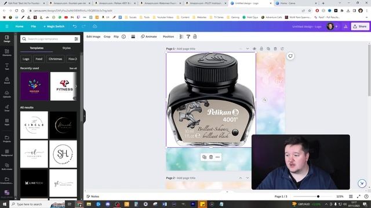Image resolution: width=371 pixels, height=208 pixels.
Task: Lock Page 1 with padlock icon
Action: coord(261,49)
